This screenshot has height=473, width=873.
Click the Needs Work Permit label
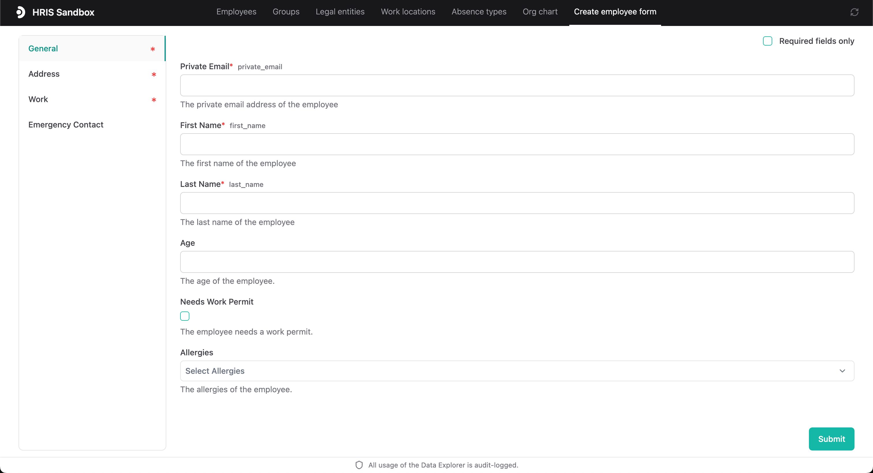click(x=217, y=302)
